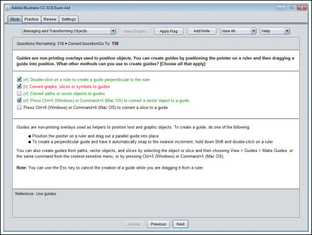Click the 'Note:' Esc key explanation text

click(x=110, y=168)
